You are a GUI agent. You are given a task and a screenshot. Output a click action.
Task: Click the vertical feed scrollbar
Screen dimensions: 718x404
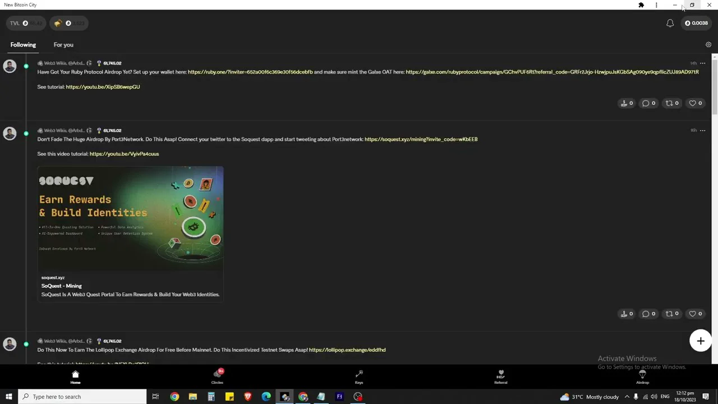click(x=715, y=87)
